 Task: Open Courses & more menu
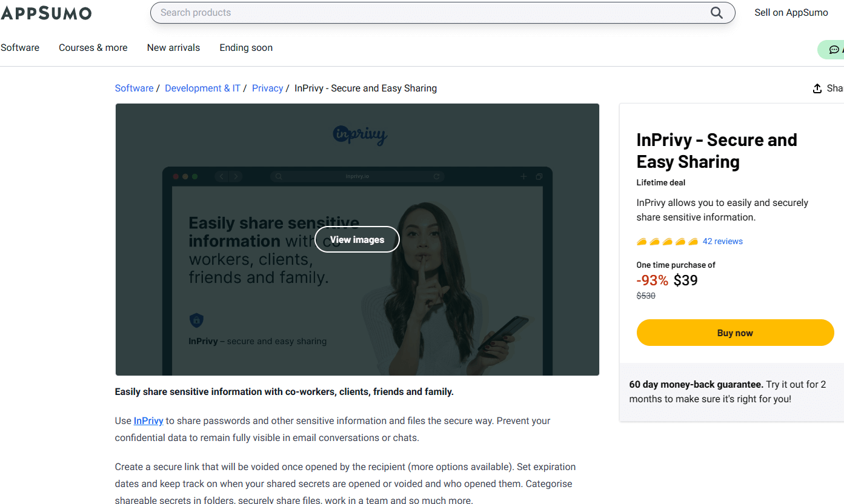93,48
